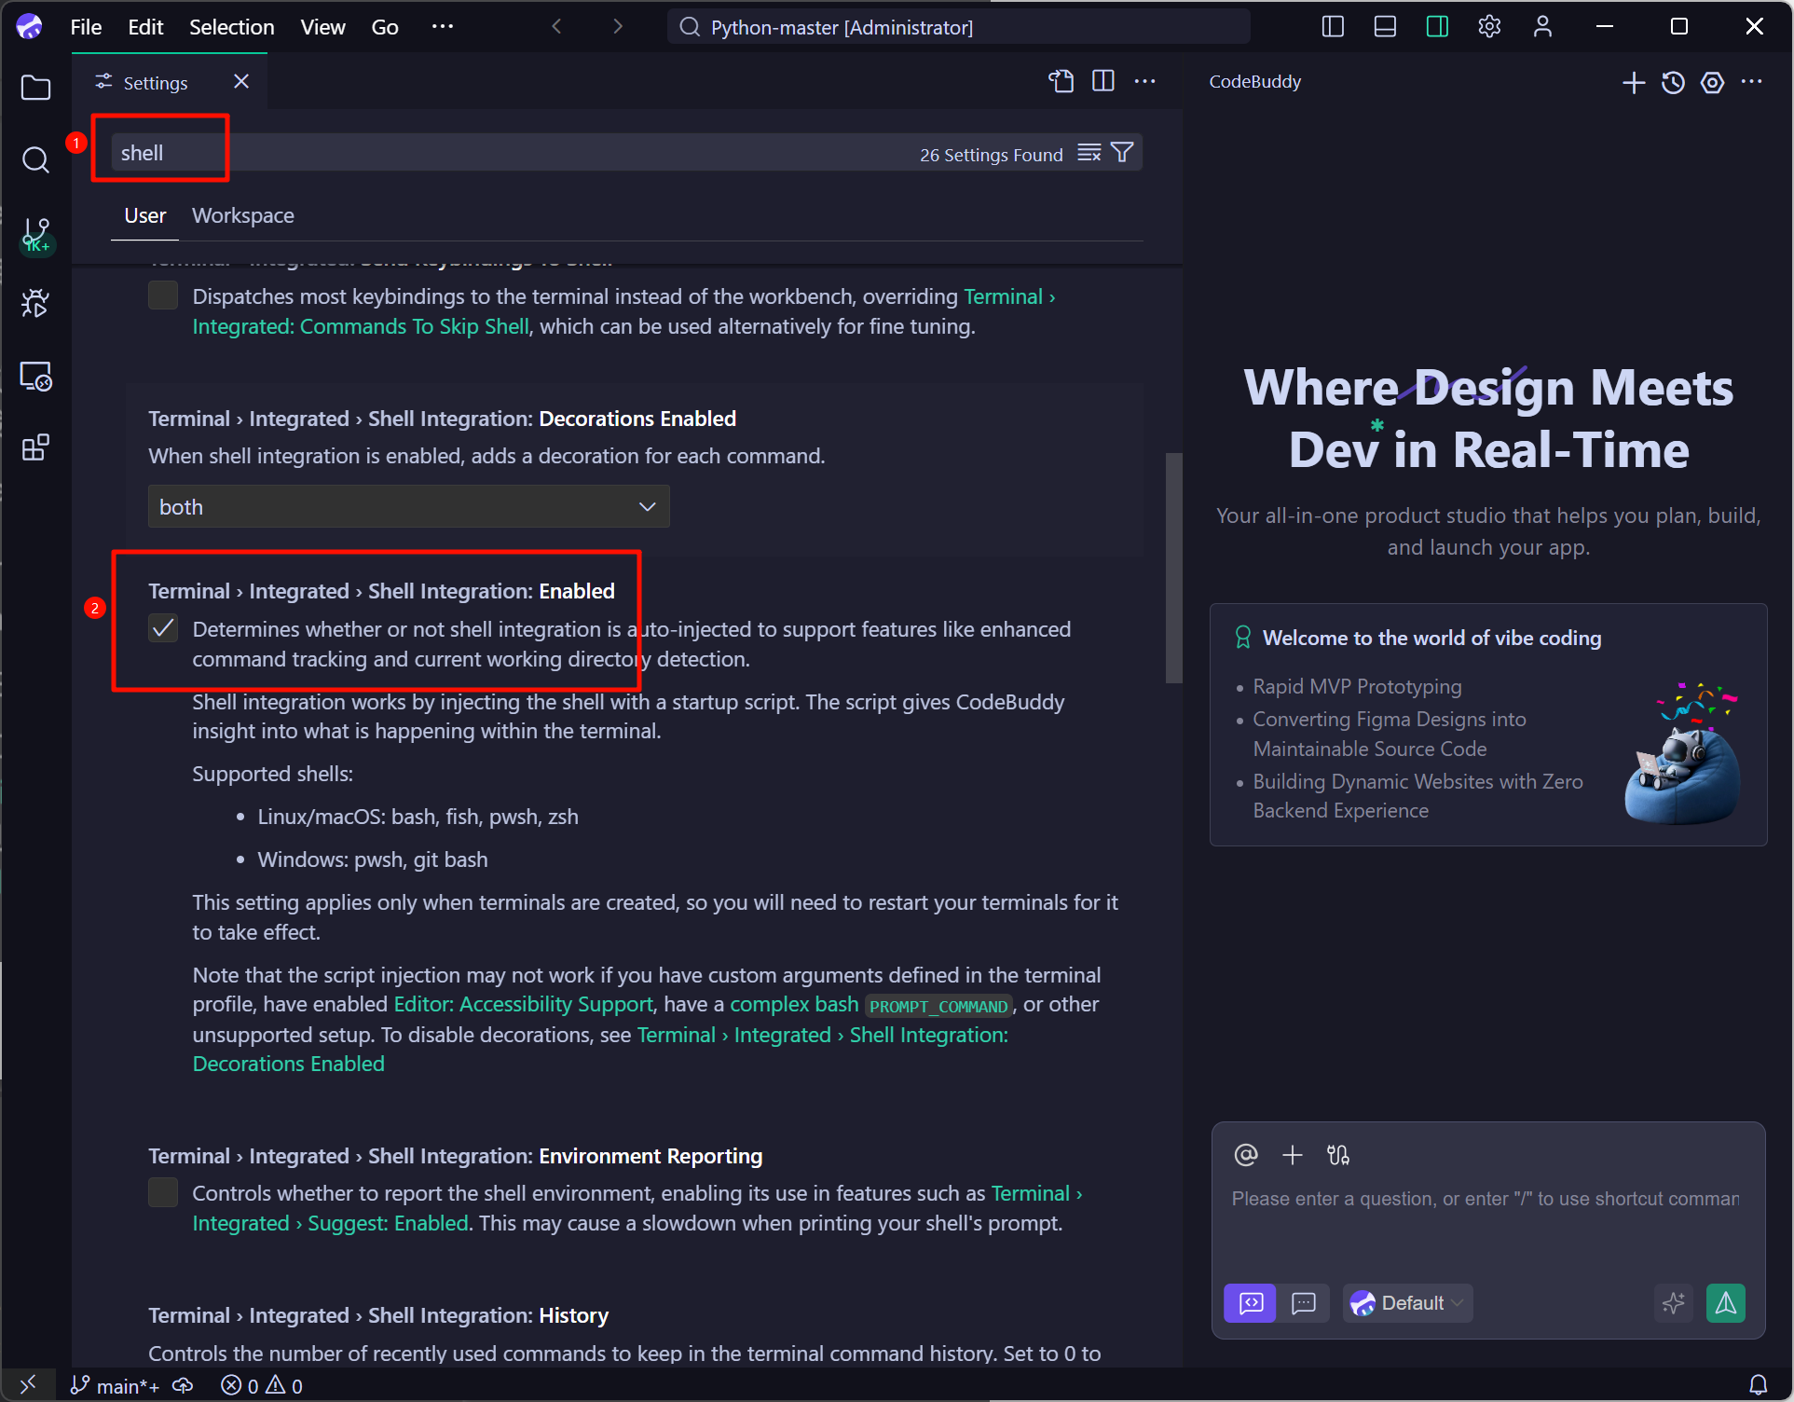1794x1402 pixels.
Task: Uncheck Shell Integration: Enabled checkbox
Action: point(163,629)
